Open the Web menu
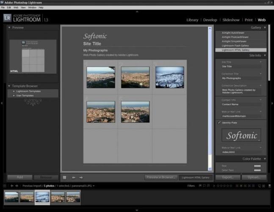Image resolution: width=274 pixels, height=212 pixels. (16, 8)
